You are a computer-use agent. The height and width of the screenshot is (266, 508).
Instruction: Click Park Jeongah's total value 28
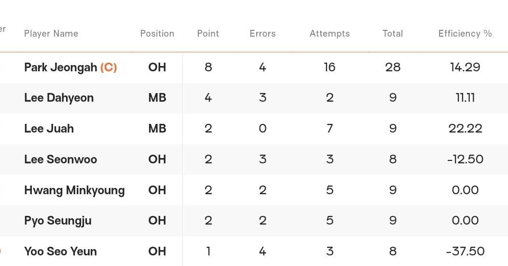(x=393, y=67)
